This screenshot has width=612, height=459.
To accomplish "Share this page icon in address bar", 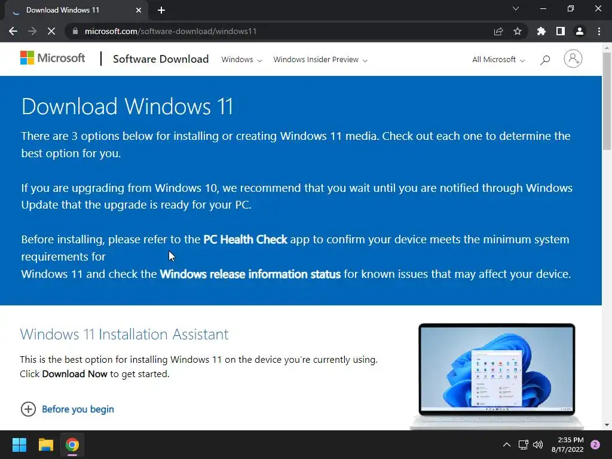I will tap(498, 31).
